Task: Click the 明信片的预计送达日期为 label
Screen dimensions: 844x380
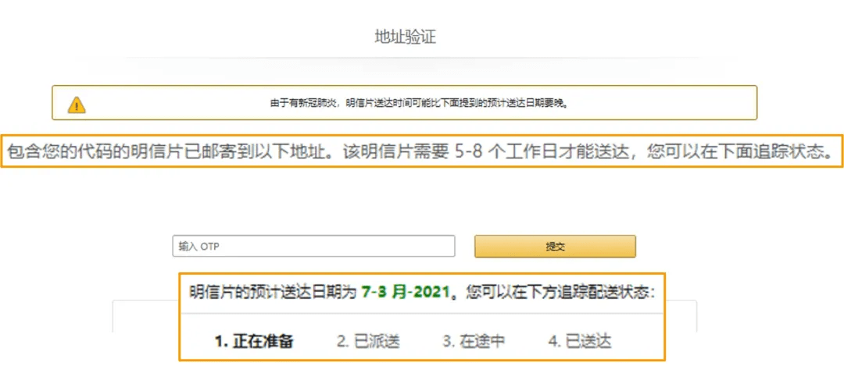Action: pos(274,293)
